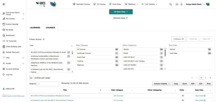This screenshot has width=216, height=102.
Task: Sort table by Quiz Data column
Action: click(x=199, y=90)
